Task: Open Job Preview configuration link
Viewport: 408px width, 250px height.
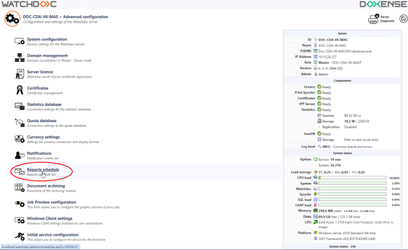Action: pos(51,202)
